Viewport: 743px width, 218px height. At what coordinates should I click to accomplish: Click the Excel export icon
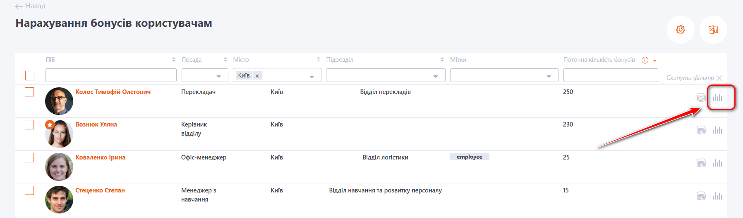coord(713,30)
